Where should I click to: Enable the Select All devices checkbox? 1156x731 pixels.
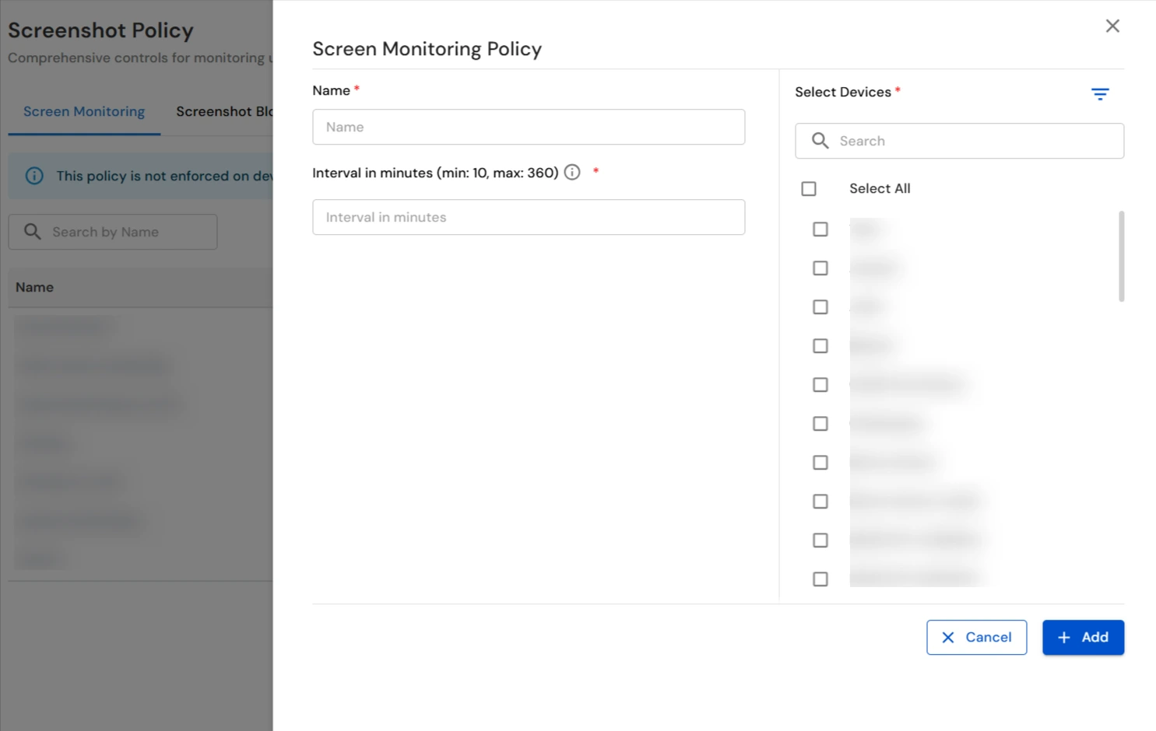tap(809, 188)
